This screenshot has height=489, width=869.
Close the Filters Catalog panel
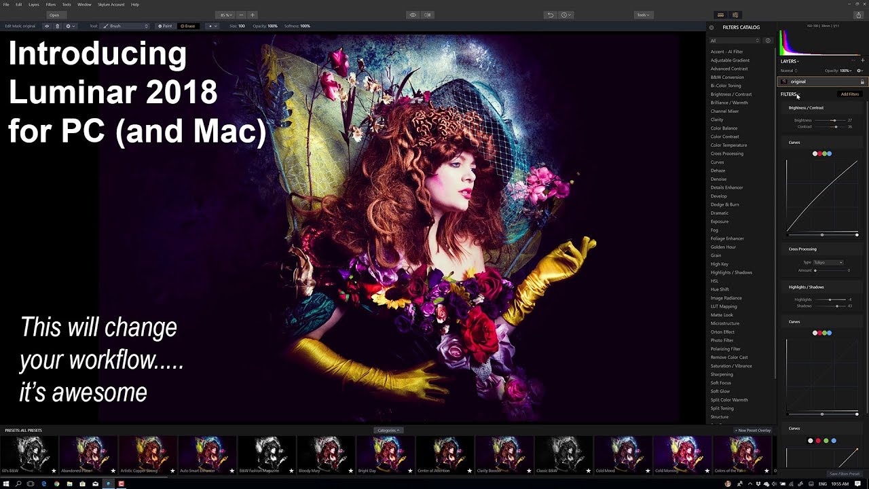[x=711, y=27]
